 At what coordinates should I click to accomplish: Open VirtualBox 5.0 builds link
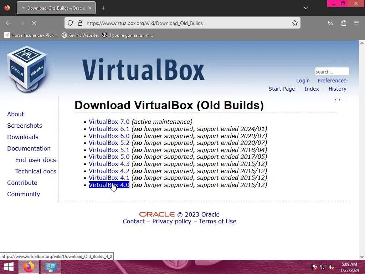[x=109, y=157]
